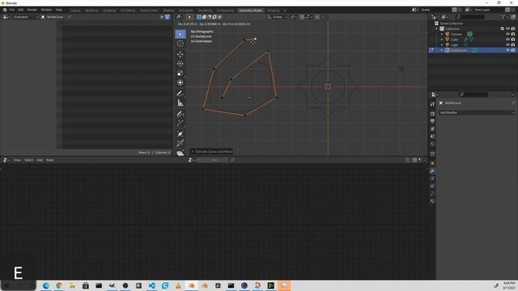The image size is (518, 291).
Task: Add a new workspace tab with plus
Action: coord(285,11)
